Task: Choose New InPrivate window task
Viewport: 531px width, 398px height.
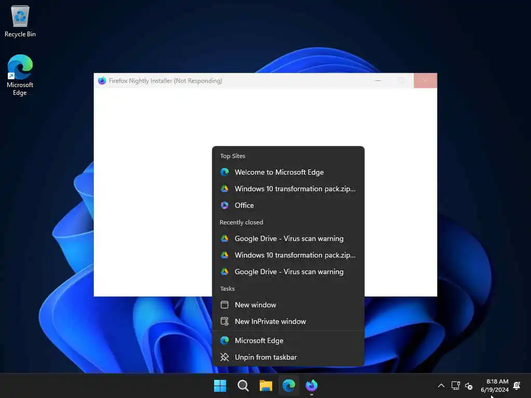Action: pyautogui.click(x=288, y=321)
